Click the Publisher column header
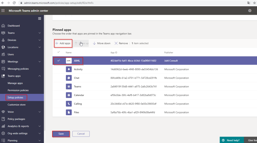Image resolution: width=257 pixels, height=143 pixels. pos(169,53)
